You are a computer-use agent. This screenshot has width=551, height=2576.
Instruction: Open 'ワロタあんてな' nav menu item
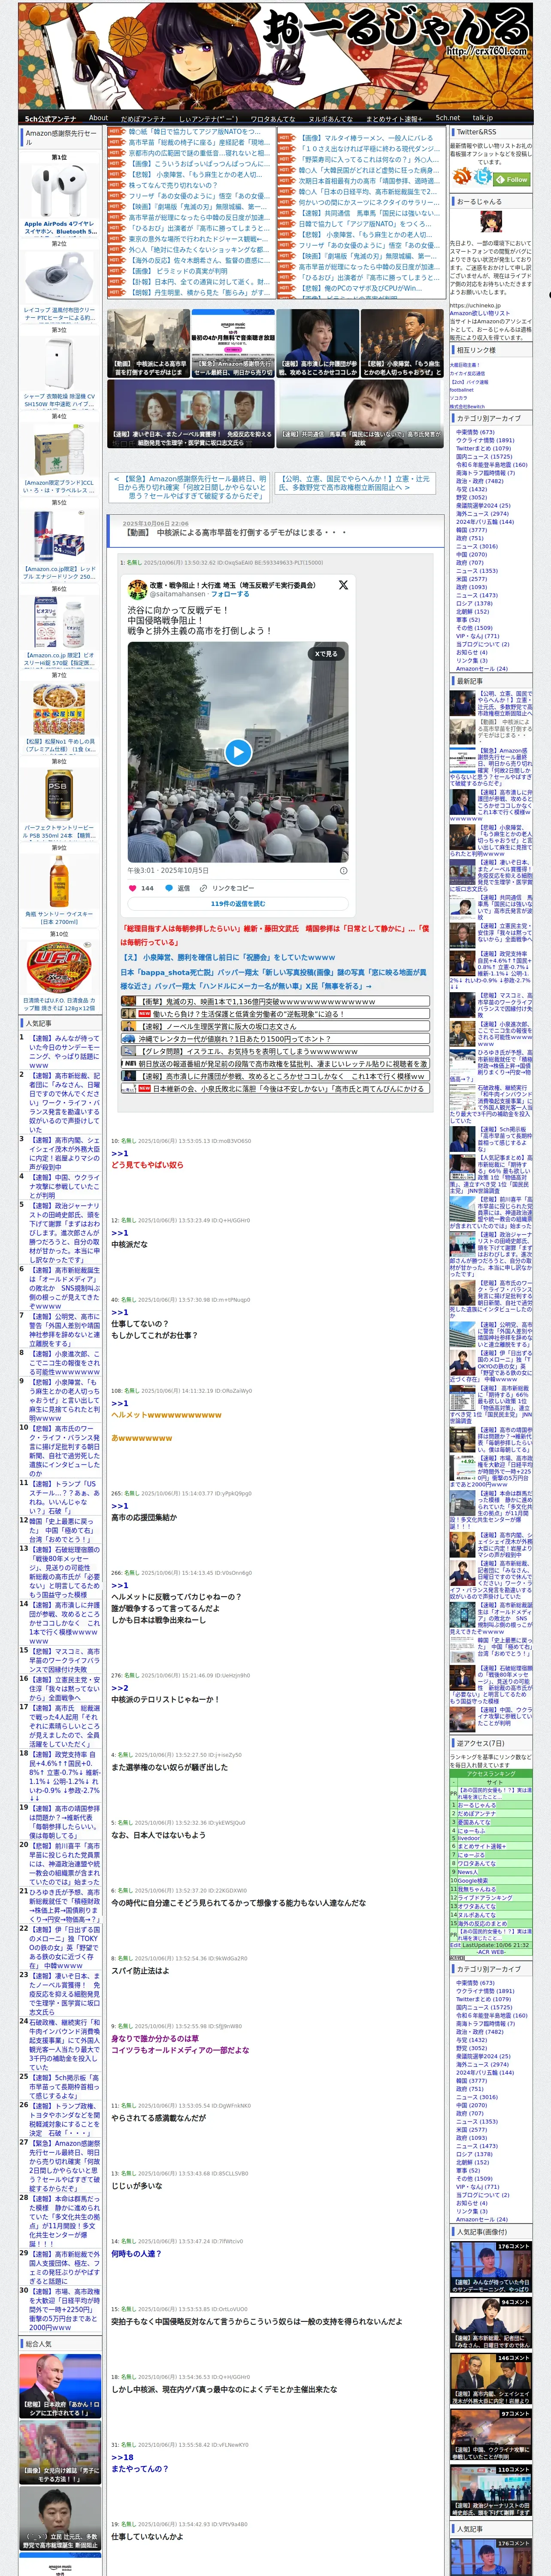pyautogui.click(x=272, y=118)
